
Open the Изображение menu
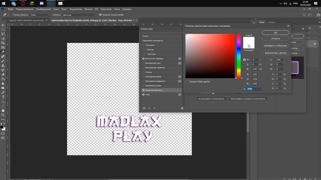click(44, 9)
